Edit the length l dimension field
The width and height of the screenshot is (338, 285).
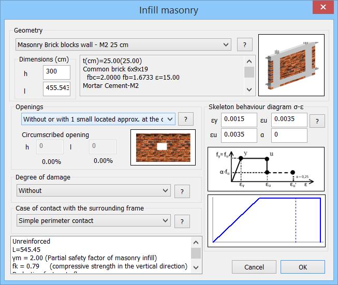point(56,88)
